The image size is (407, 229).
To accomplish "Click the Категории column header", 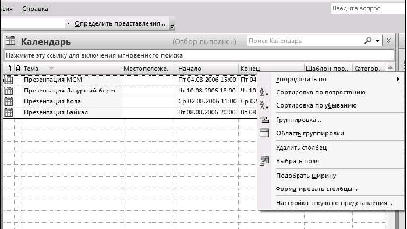I will coord(369,69).
